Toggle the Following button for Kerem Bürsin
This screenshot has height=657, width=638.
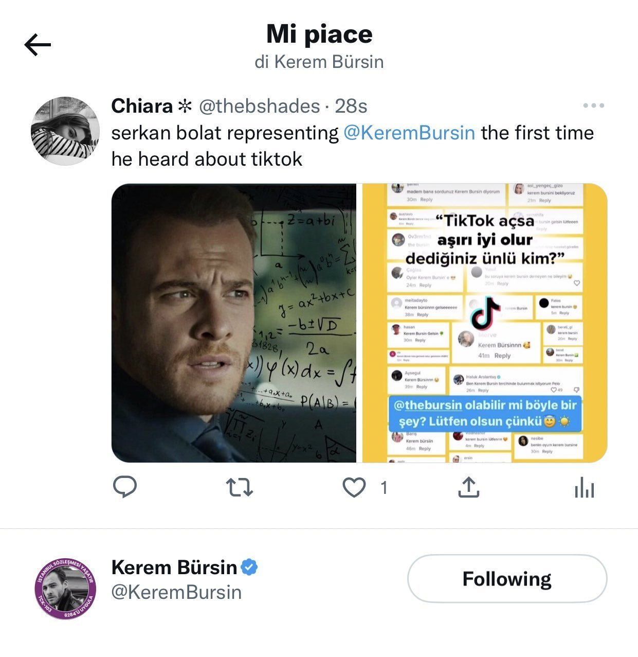(x=507, y=579)
